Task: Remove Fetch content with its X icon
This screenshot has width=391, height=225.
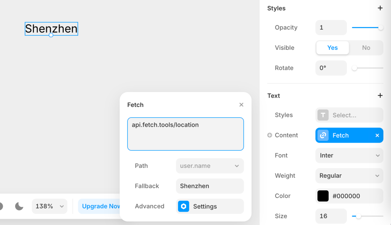Action: (x=377, y=135)
